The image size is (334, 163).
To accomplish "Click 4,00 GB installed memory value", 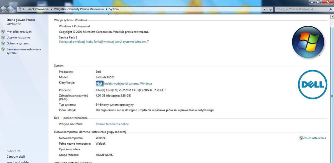I will pos(113,96).
